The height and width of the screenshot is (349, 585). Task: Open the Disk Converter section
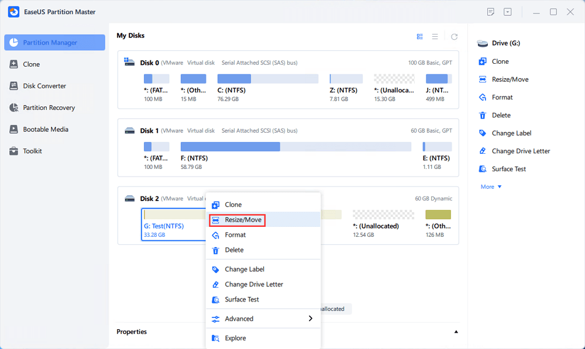[54, 86]
